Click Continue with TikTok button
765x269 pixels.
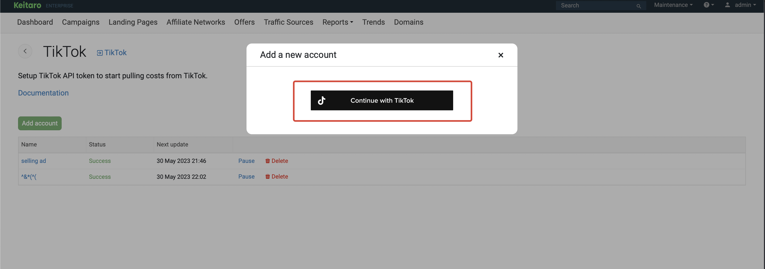click(x=382, y=101)
